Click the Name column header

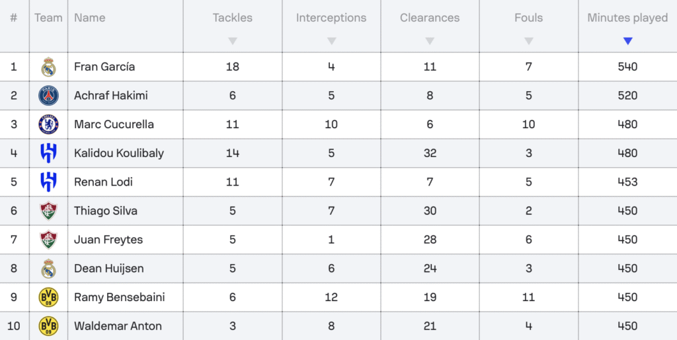click(90, 18)
